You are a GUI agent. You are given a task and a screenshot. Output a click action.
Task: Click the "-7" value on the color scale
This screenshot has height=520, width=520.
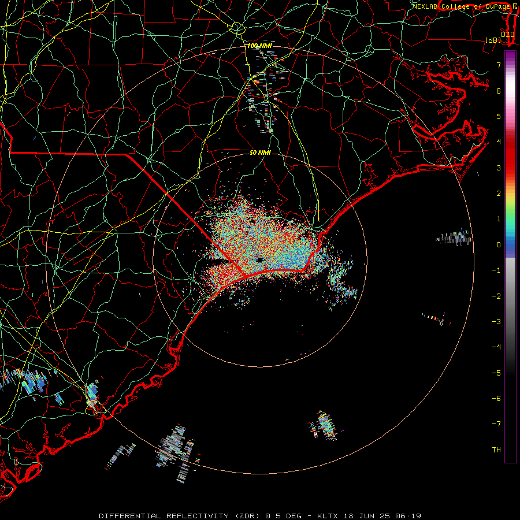[496, 424]
